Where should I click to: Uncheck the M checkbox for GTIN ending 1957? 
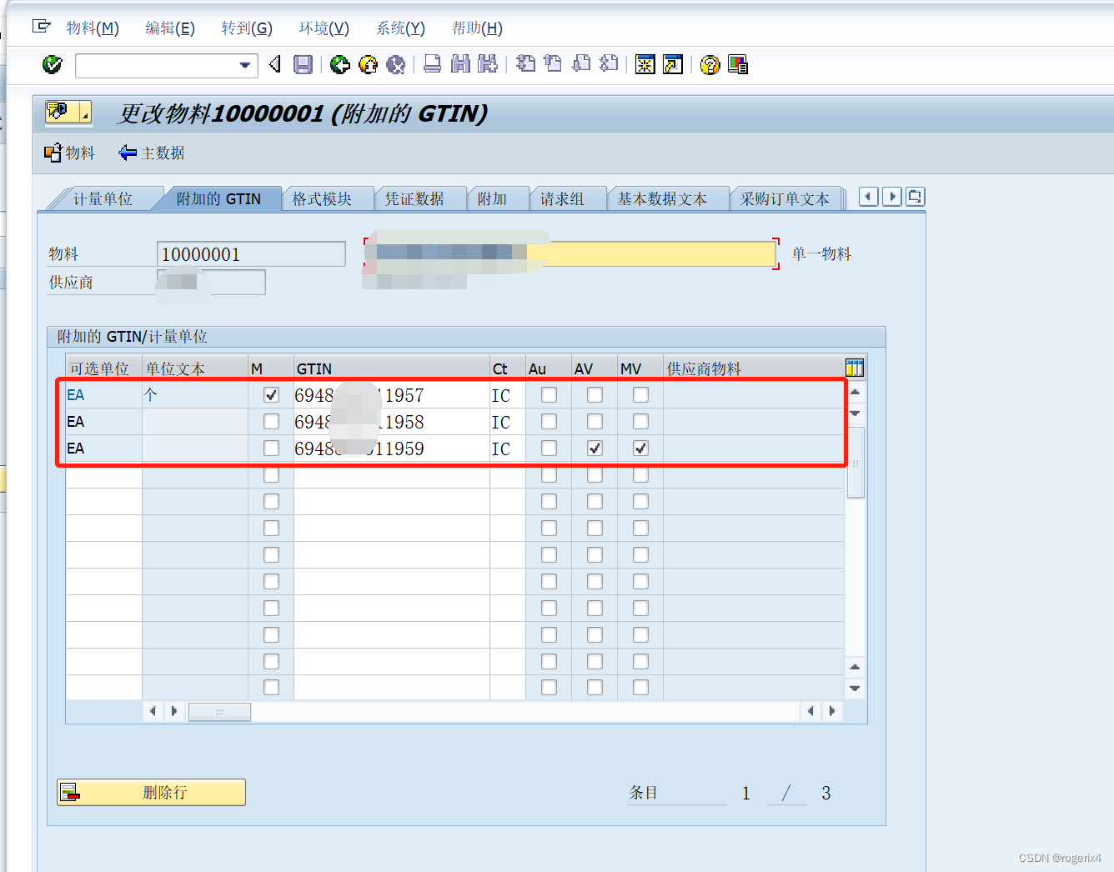pos(271,394)
